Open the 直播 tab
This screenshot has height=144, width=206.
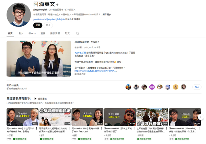pos(43,33)
